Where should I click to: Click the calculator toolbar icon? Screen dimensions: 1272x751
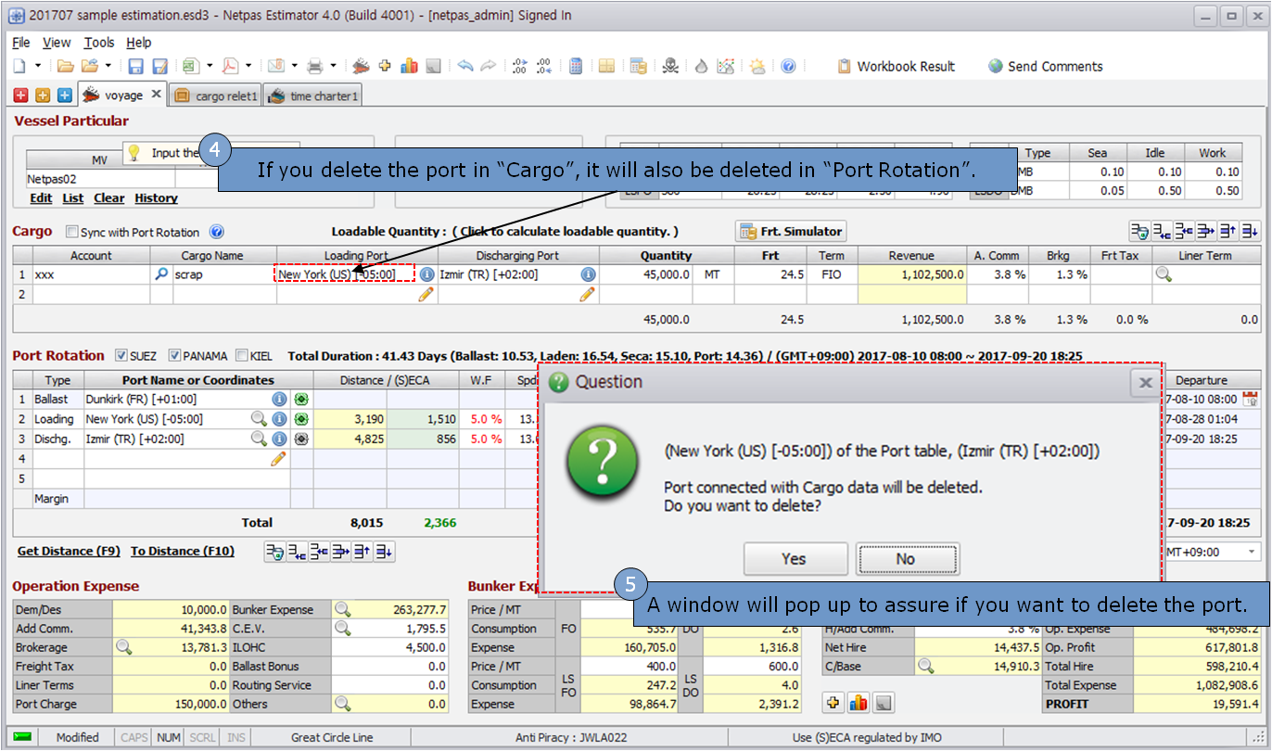coord(576,66)
